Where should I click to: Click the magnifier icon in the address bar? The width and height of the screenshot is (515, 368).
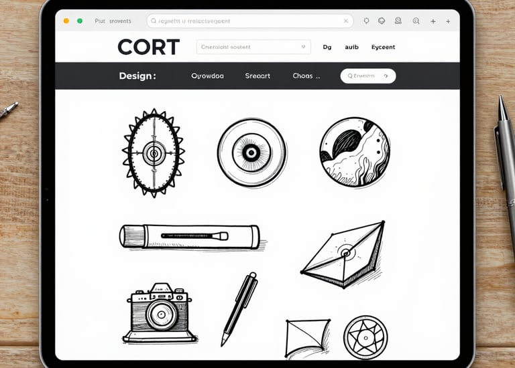click(154, 21)
